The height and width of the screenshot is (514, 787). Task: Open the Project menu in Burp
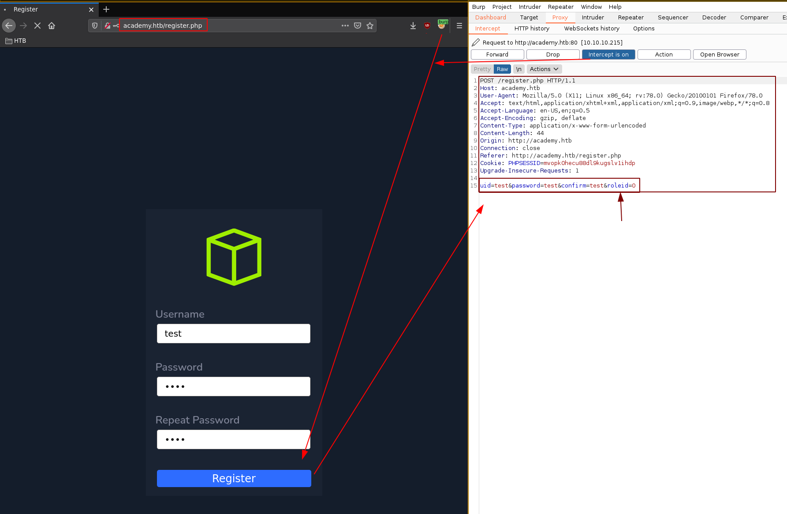tap(502, 7)
